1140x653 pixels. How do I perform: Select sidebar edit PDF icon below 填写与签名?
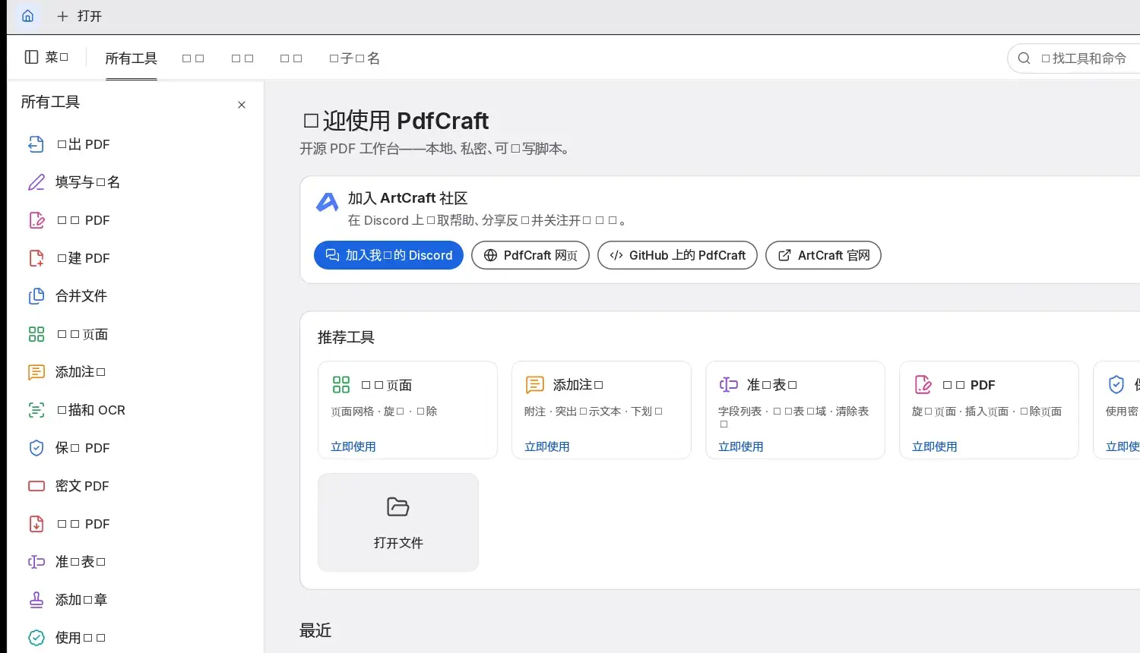[x=36, y=220]
